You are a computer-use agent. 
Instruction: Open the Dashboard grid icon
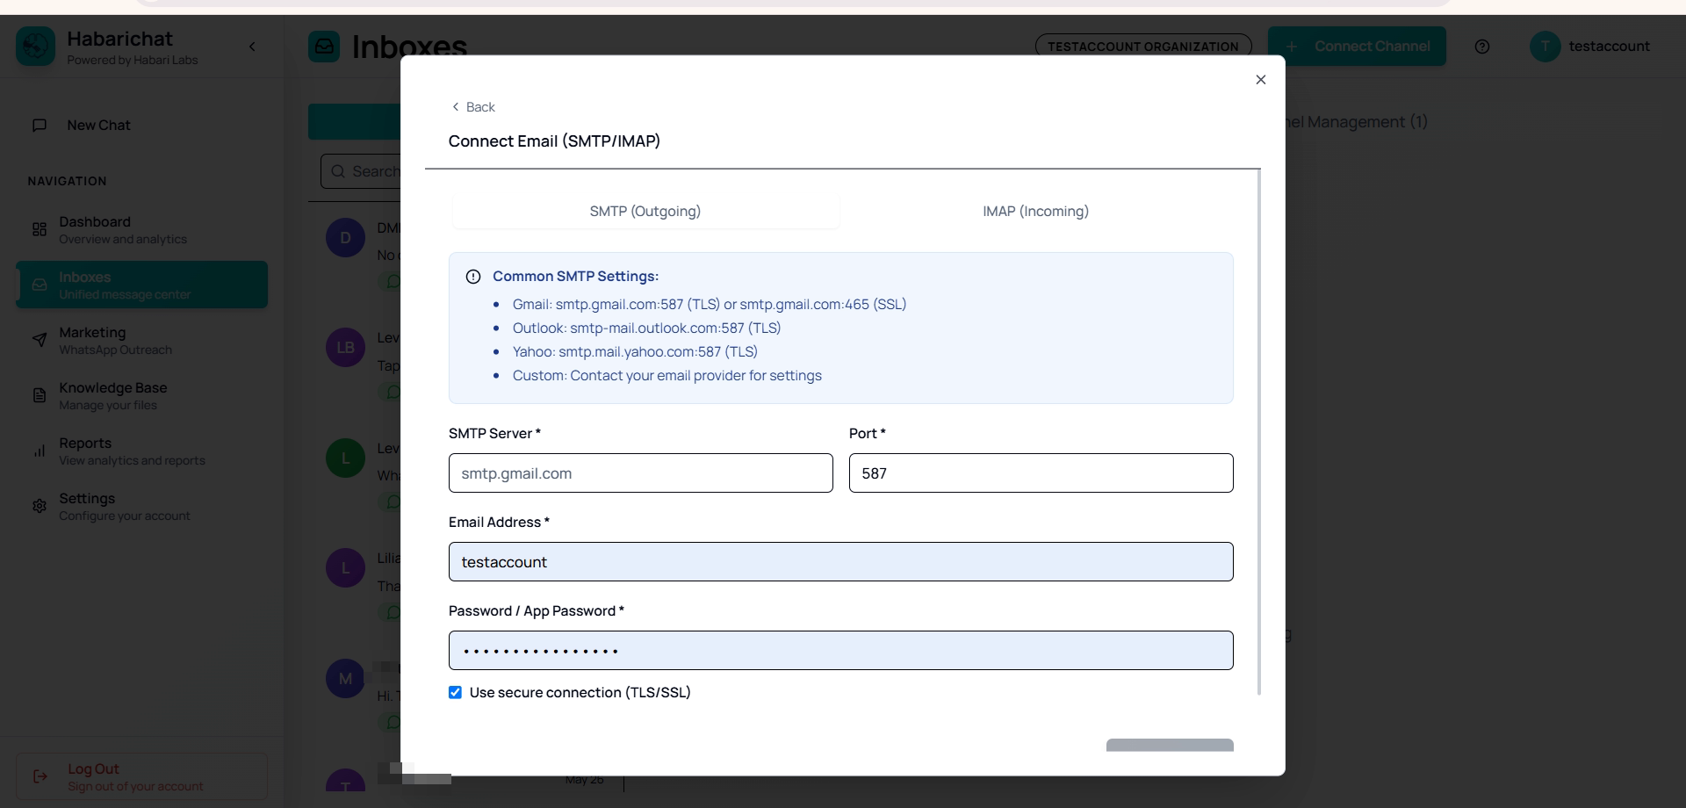[x=40, y=229]
